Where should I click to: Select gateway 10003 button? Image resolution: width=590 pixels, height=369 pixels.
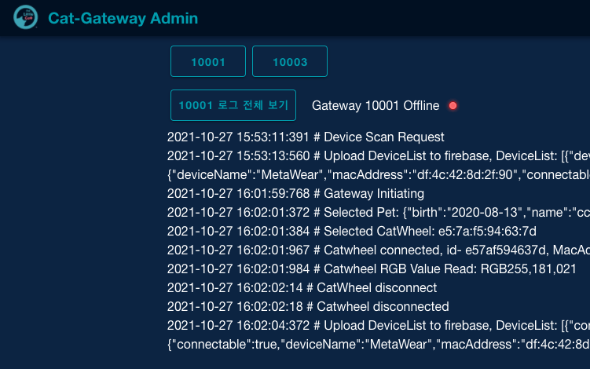pyautogui.click(x=290, y=61)
